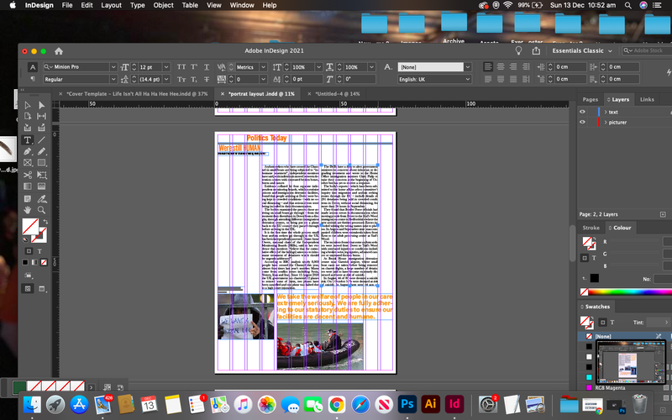Screen dimensions: 672x420
Task: Apply Small Caps formatting icon
Action: pyautogui.click(x=181, y=79)
